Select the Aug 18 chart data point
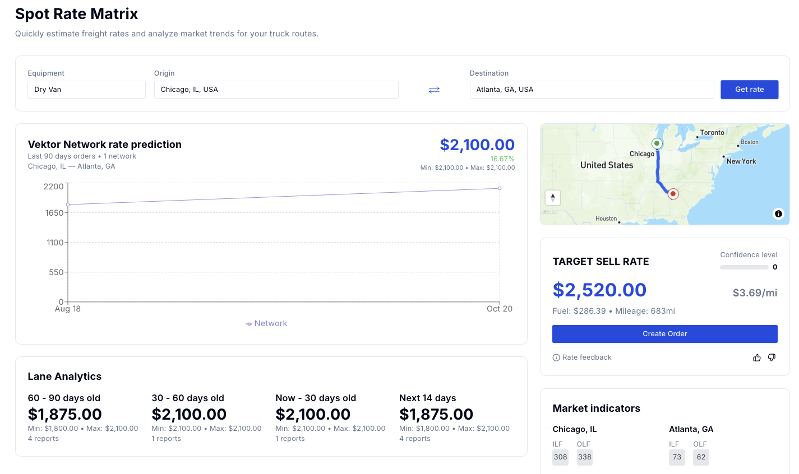Image resolution: width=799 pixels, height=474 pixels. pos(68,205)
